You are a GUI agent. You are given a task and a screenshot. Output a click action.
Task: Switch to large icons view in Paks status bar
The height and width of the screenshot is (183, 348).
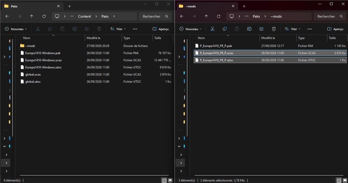click(170, 180)
